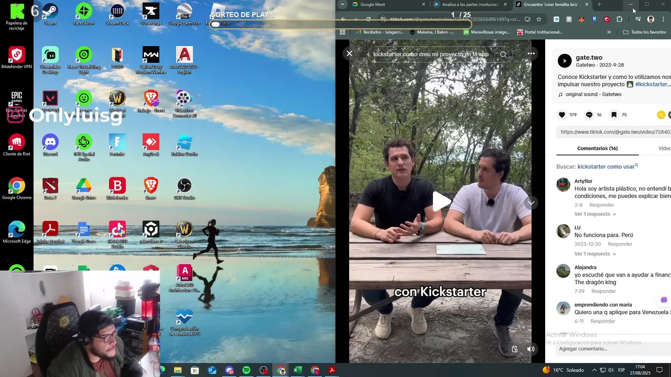
Task: Launch Streamlabs Desktop from the desktop
Action: (50, 60)
